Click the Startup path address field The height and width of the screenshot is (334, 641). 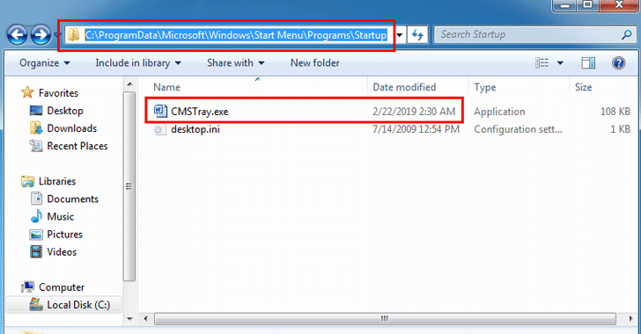[x=236, y=35]
